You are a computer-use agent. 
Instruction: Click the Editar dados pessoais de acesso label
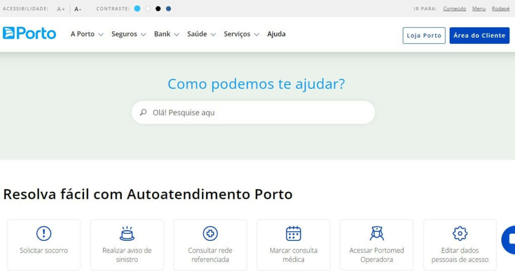tap(460, 255)
